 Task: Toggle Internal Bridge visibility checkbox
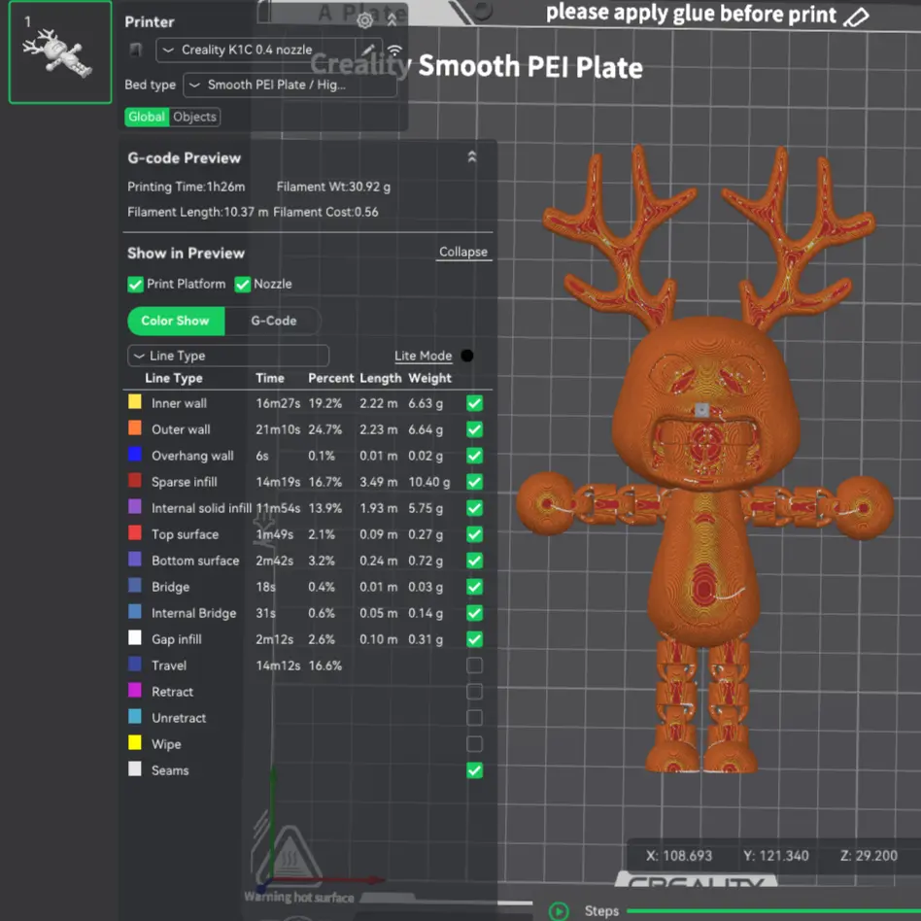pos(475,613)
